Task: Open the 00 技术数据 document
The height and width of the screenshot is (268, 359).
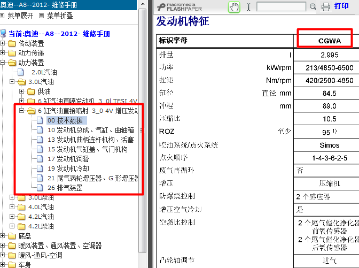Action: tap(65, 120)
